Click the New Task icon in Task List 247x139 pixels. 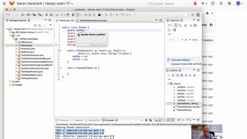pyautogui.click(x=169, y=25)
